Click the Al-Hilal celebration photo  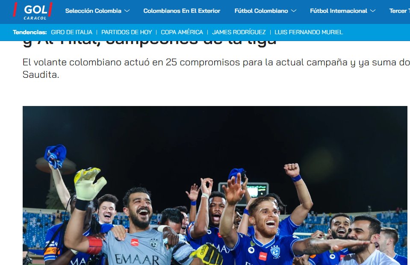(215, 185)
